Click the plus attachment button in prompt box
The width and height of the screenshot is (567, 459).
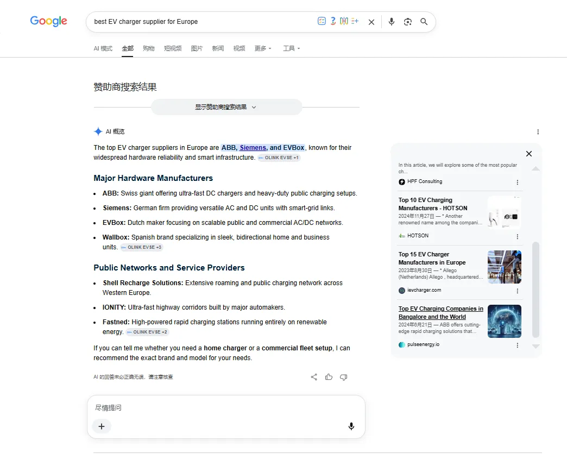[102, 426]
